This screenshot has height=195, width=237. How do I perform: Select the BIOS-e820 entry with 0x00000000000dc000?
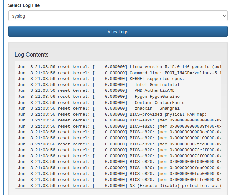pyautogui.click(x=118, y=132)
